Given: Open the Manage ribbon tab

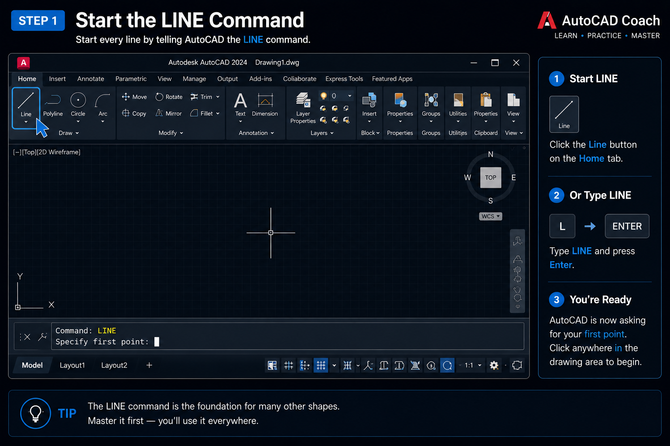Looking at the screenshot, I should click(194, 79).
